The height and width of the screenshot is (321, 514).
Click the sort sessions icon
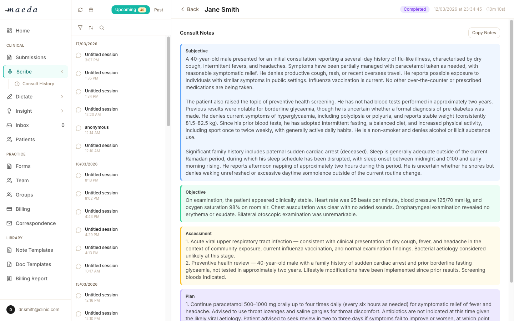(91, 27)
